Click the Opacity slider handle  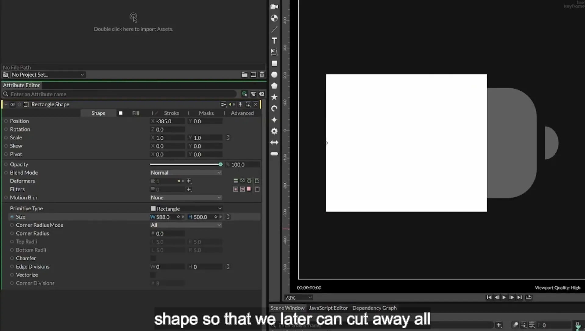[x=221, y=164]
